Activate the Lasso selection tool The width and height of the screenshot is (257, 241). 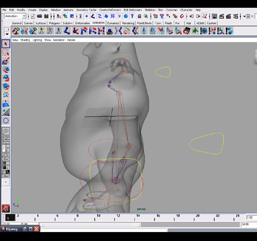point(6,53)
